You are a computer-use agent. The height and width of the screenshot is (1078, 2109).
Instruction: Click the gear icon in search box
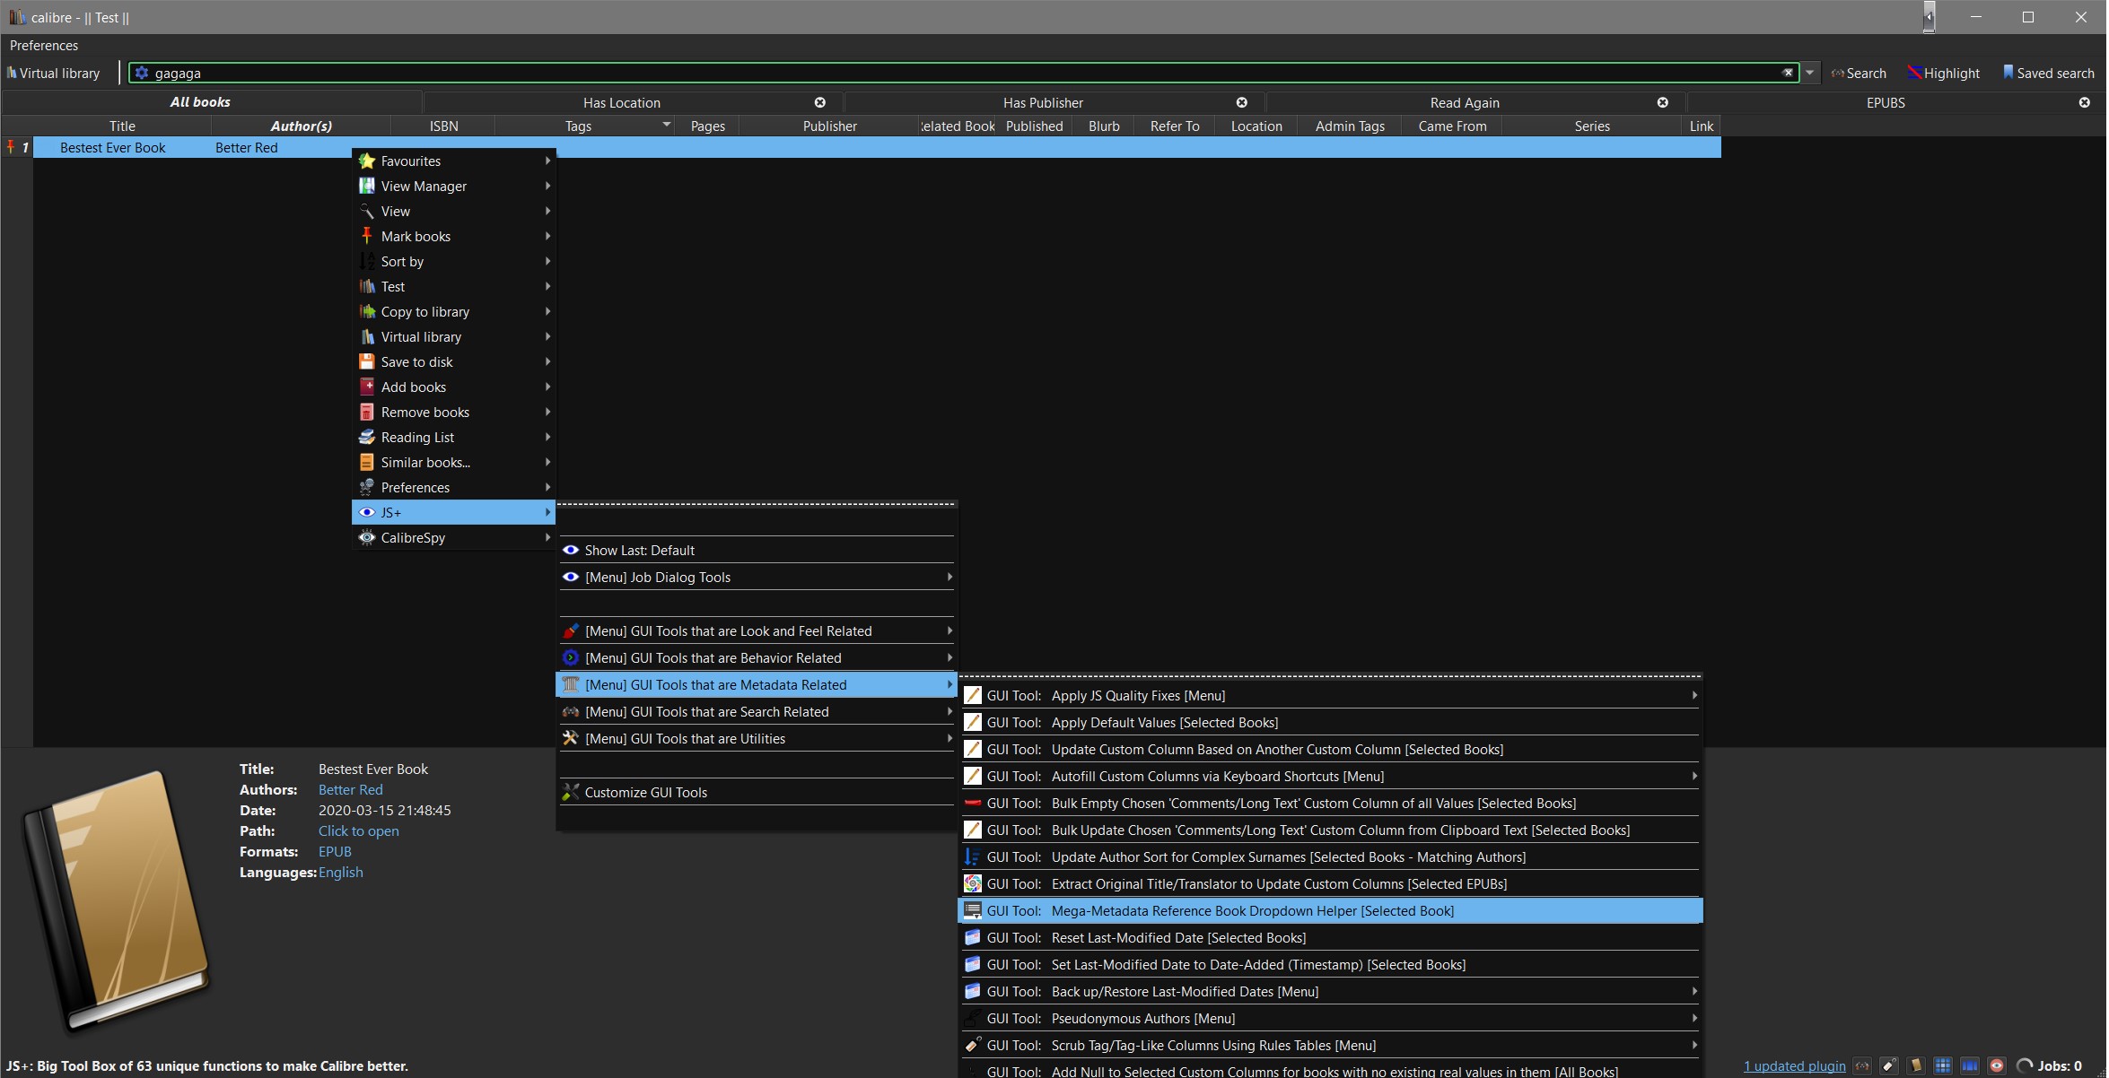click(142, 73)
